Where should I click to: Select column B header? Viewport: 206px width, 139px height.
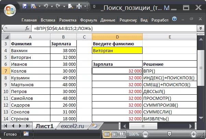tap(63, 37)
